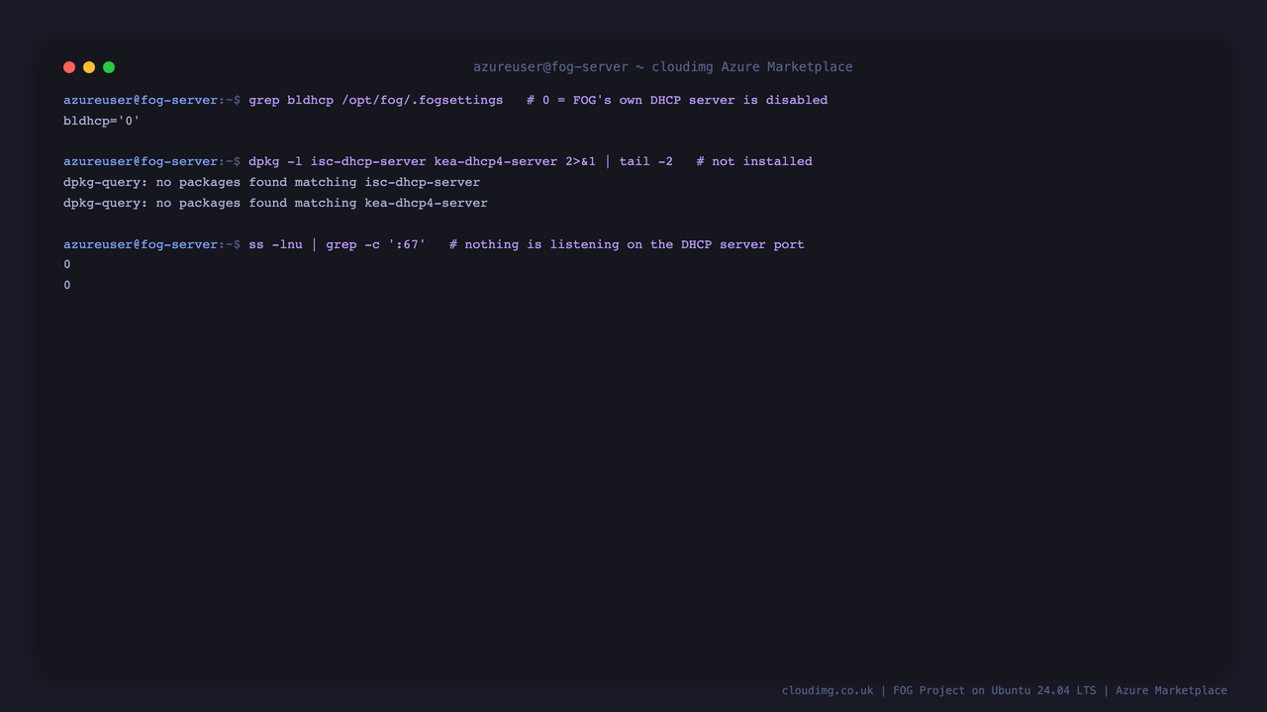1267x712 pixels.
Task: Click the ss -lnu grep ':67' command
Action: (x=337, y=244)
